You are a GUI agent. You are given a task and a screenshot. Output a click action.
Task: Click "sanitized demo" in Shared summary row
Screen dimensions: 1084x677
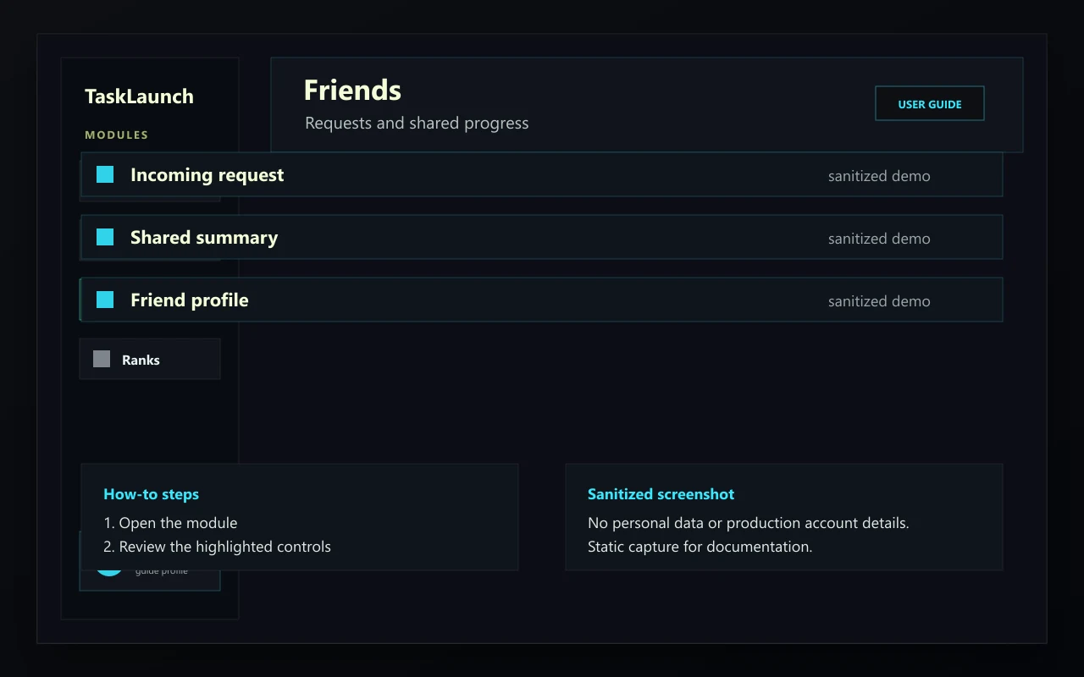[879, 239]
